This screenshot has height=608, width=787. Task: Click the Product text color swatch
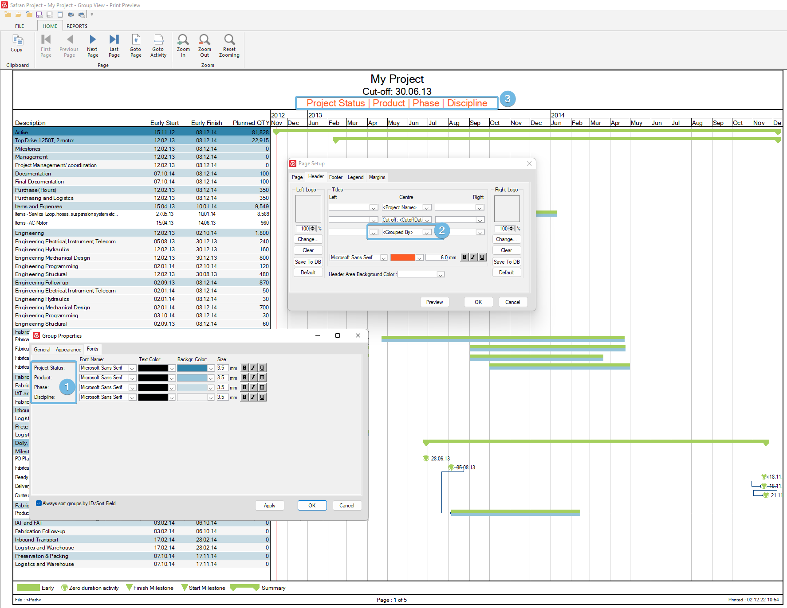[x=153, y=378]
